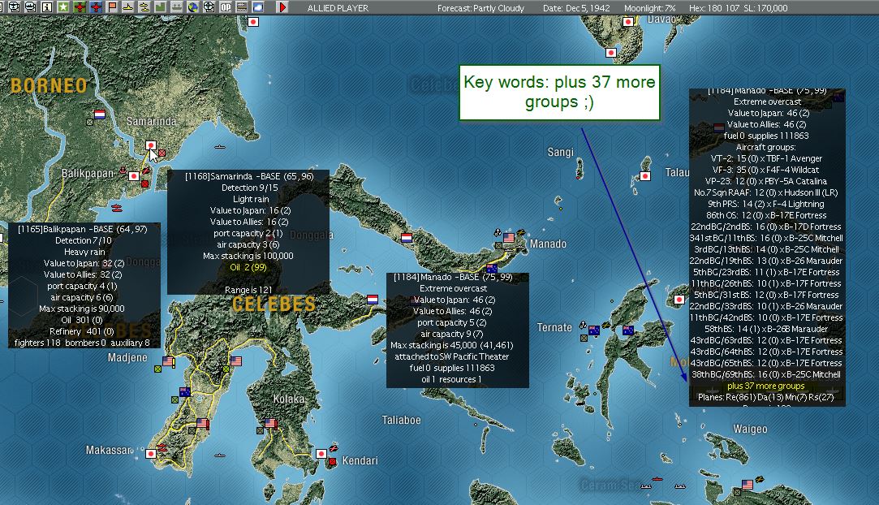Select the red plane on blue background icon

tap(96, 7)
